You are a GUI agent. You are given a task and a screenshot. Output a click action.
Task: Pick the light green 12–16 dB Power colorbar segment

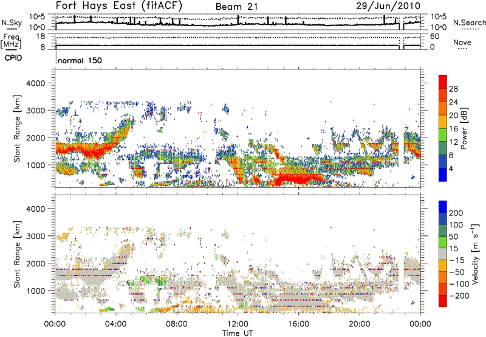[x=443, y=134]
